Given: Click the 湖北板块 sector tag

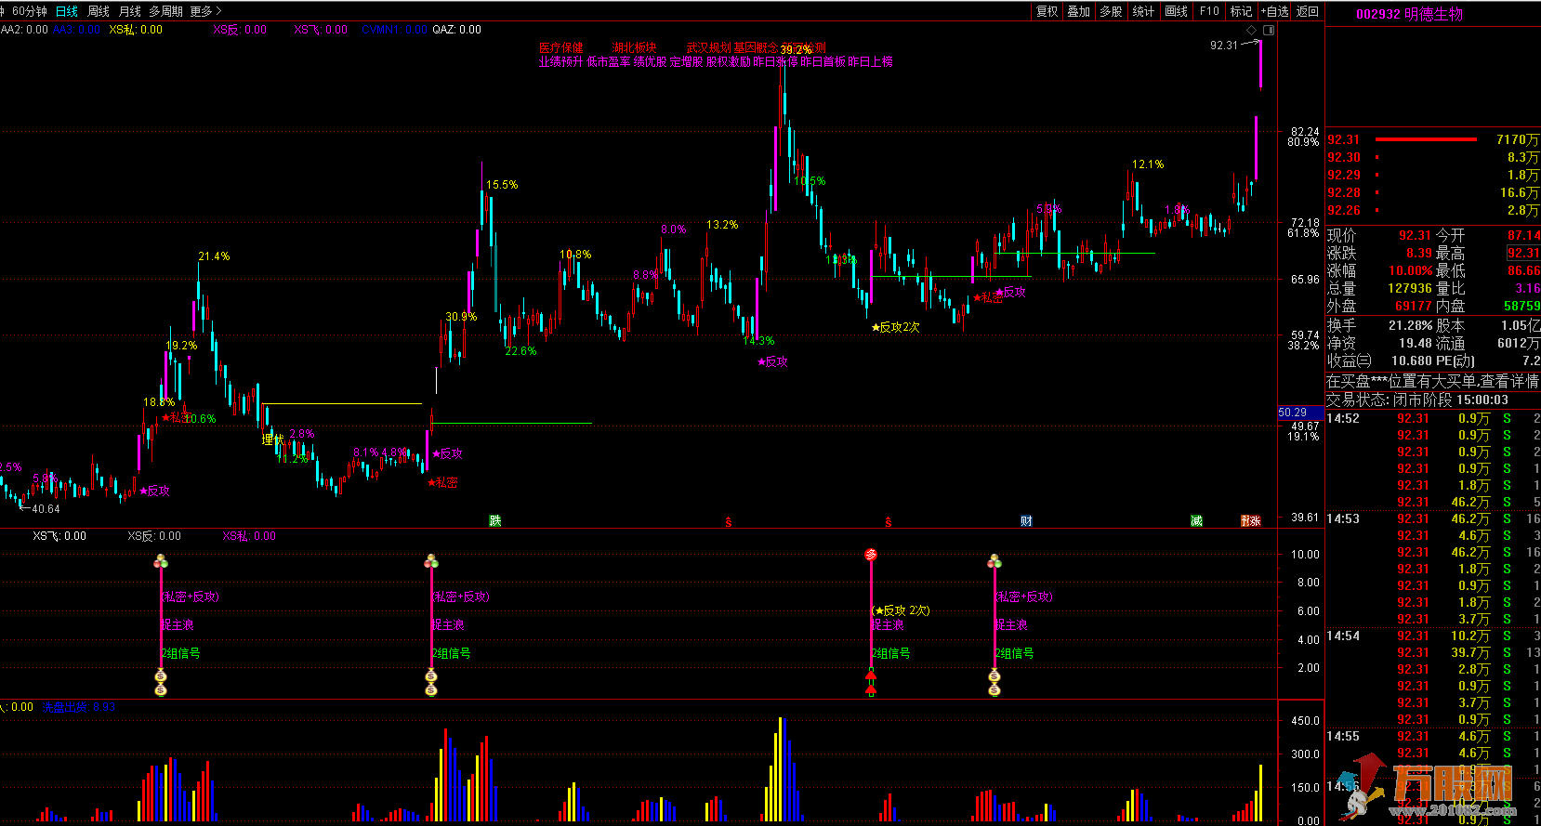Looking at the screenshot, I should (634, 48).
